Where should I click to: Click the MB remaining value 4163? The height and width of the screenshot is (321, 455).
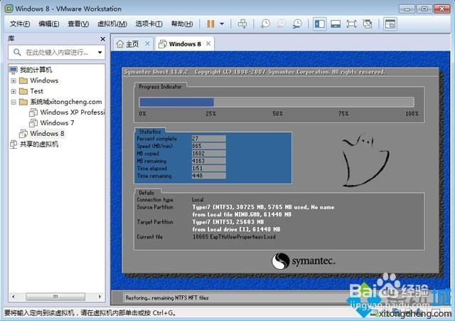(208, 161)
